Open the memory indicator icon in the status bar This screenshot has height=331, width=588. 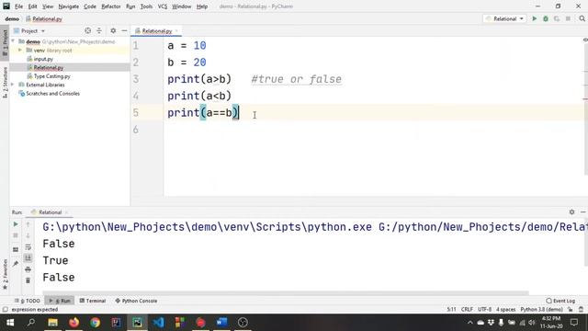point(581,310)
